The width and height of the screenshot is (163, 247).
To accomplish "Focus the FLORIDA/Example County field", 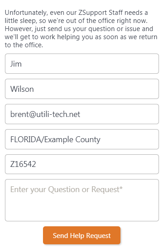I will pyautogui.click(x=82, y=139).
